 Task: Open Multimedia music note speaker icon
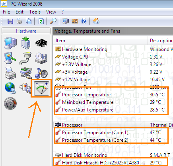tap(41, 73)
